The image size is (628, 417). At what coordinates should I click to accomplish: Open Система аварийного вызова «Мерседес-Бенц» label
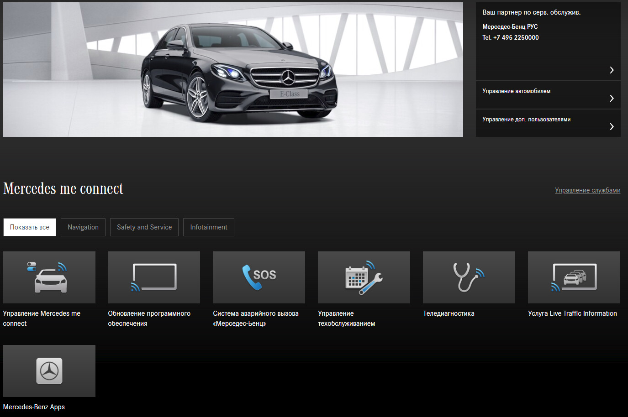pyautogui.click(x=256, y=318)
